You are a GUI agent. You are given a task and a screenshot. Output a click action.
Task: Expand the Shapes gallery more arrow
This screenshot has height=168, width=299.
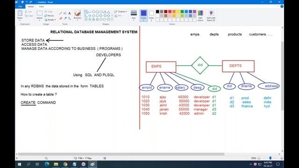click(x=112, y=19)
